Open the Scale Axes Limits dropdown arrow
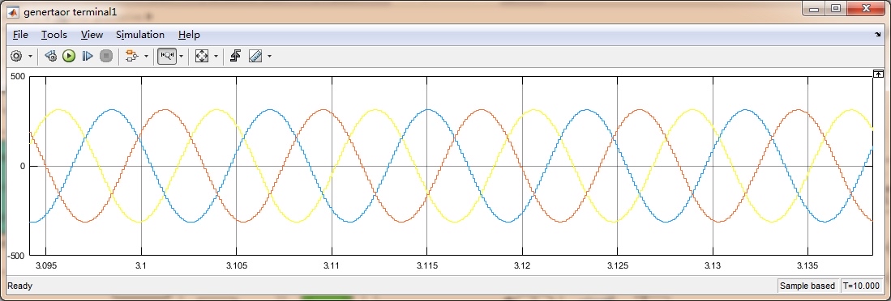Image resolution: width=891 pixels, height=301 pixels. [216, 57]
